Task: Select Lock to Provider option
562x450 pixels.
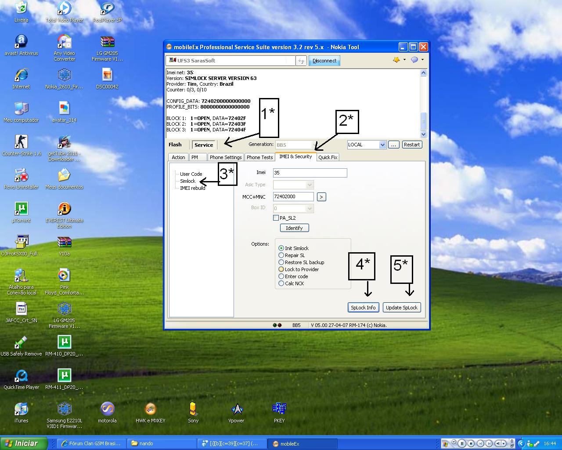Action: (x=281, y=269)
